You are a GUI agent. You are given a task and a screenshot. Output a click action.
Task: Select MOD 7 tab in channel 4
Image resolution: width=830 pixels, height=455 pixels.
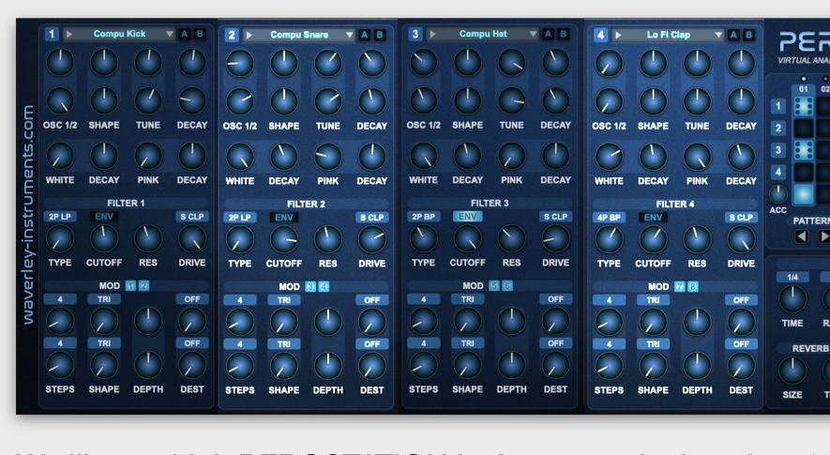[x=680, y=286]
